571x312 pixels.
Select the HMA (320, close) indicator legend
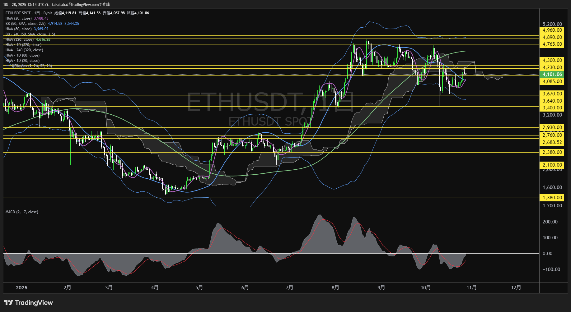(x=20, y=39)
